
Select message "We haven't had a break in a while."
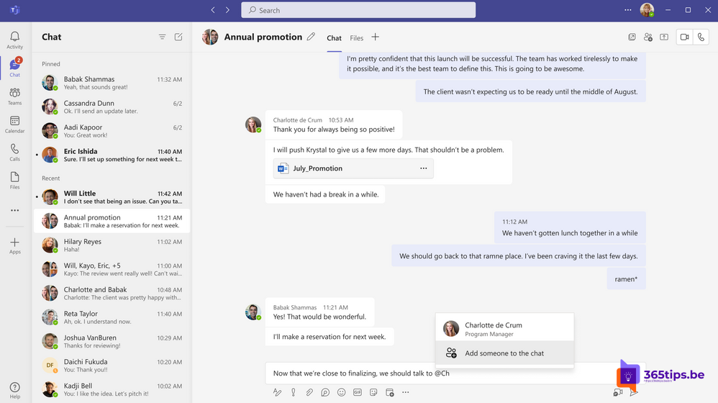325,194
